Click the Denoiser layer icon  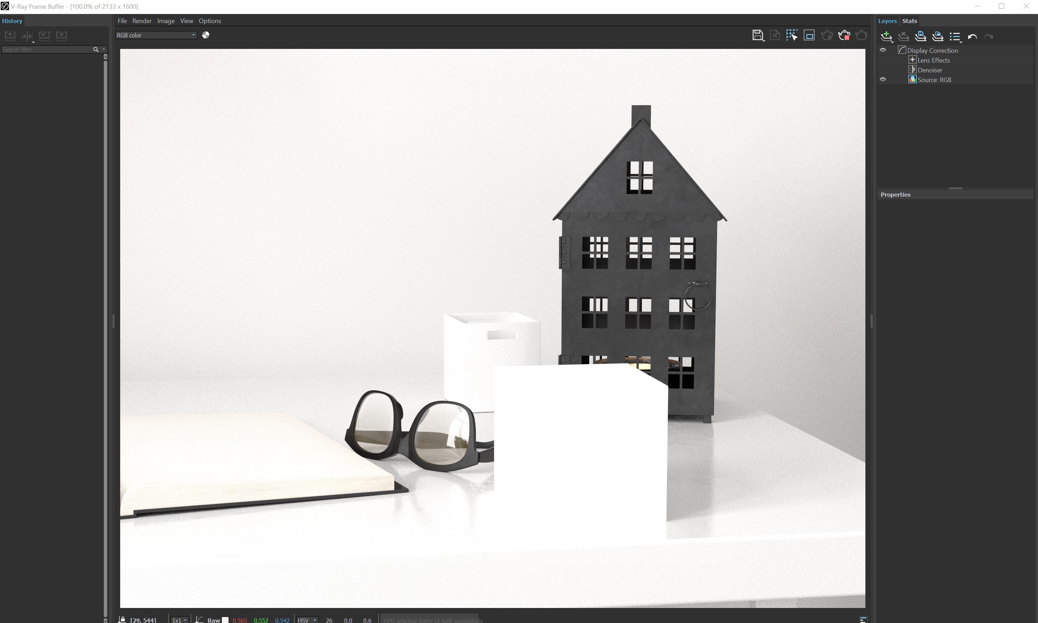point(912,70)
